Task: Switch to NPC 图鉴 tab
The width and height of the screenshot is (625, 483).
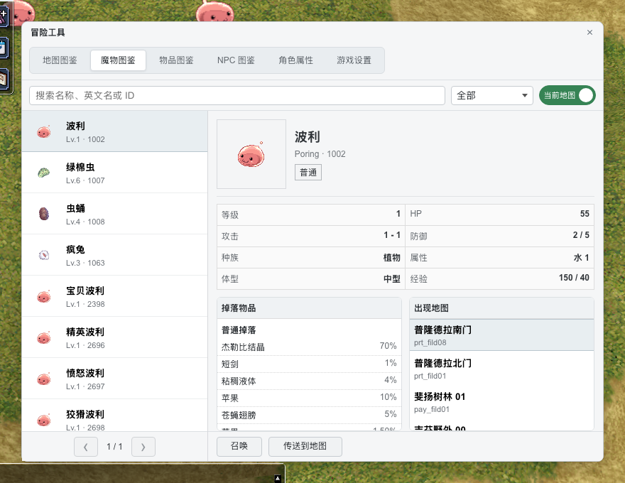Action: click(x=236, y=60)
